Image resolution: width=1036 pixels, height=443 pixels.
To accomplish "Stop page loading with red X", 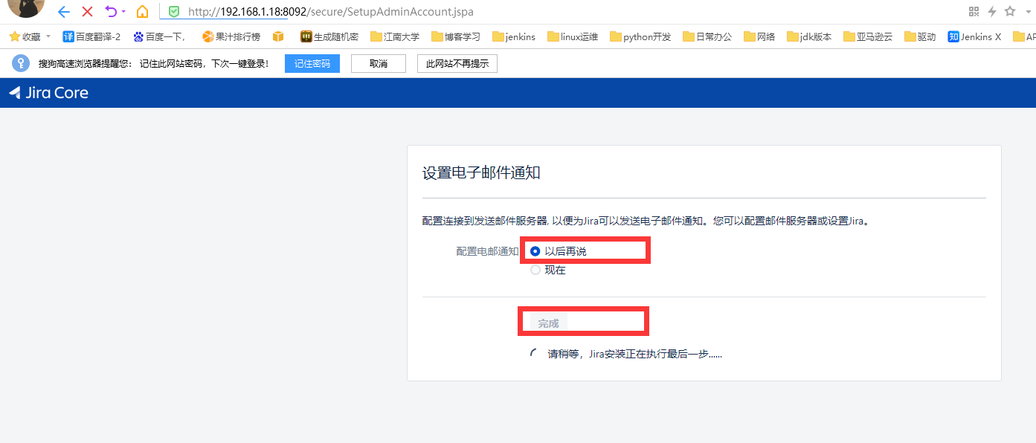I will pos(88,11).
